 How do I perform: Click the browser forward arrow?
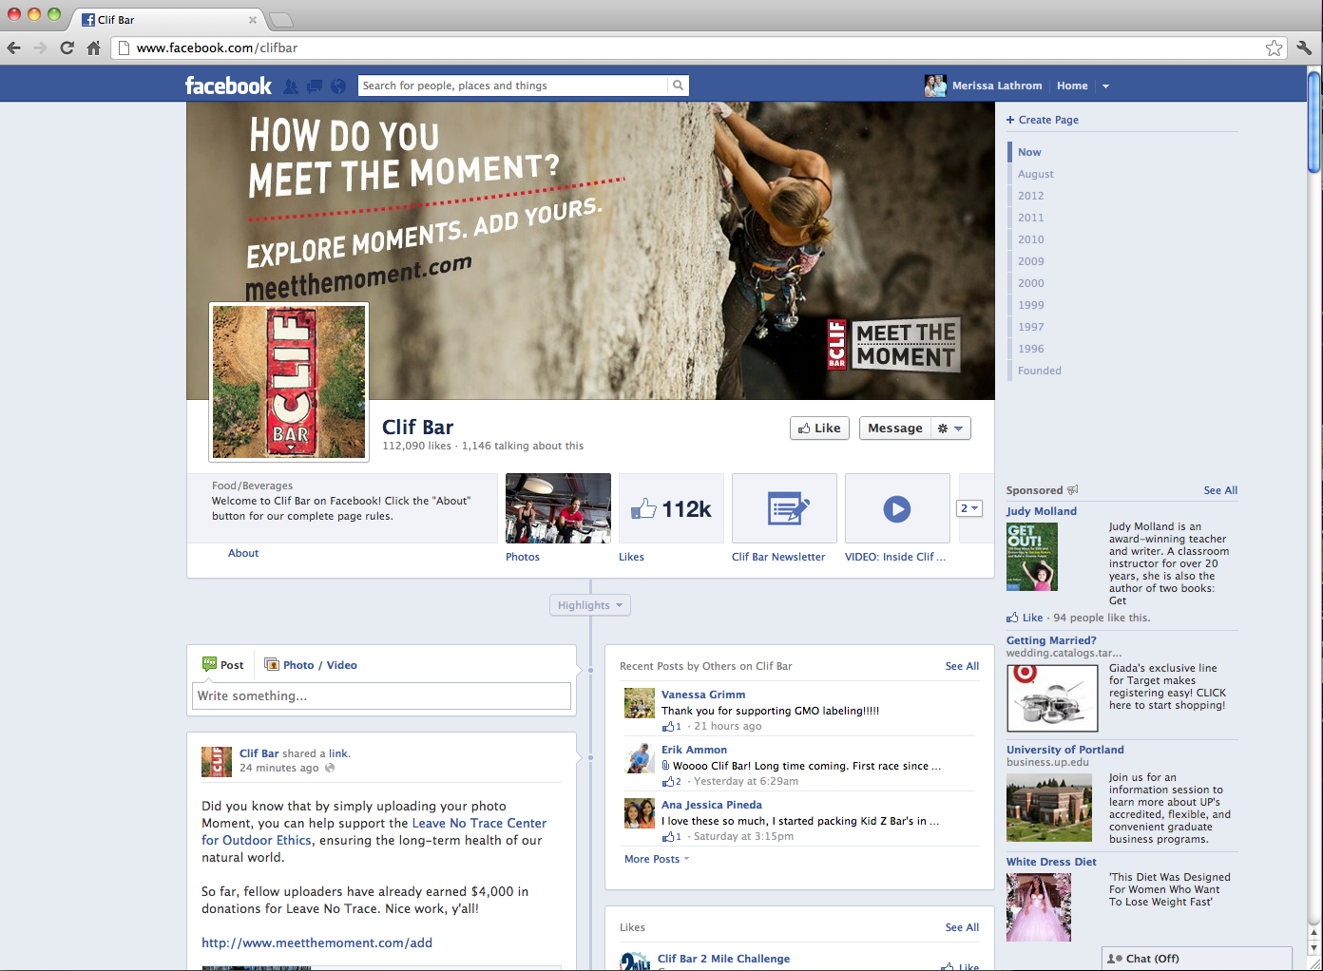click(40, 48)
